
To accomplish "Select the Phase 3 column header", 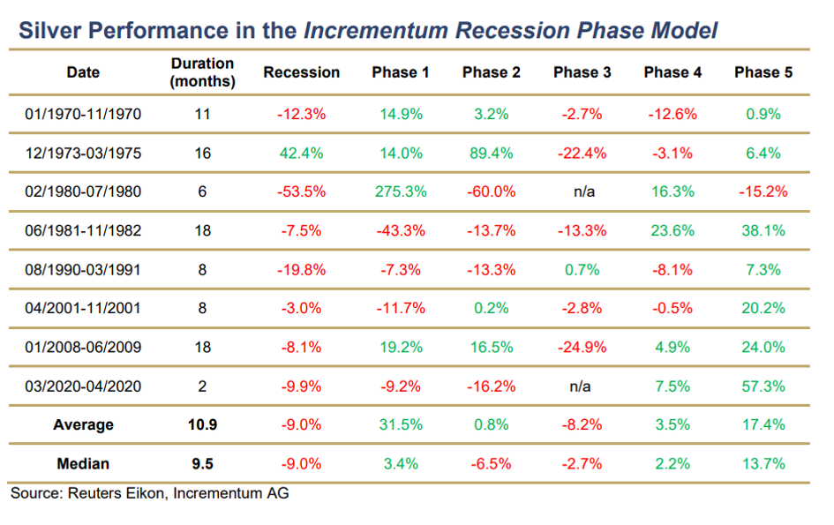I will [x=582, y=72].
